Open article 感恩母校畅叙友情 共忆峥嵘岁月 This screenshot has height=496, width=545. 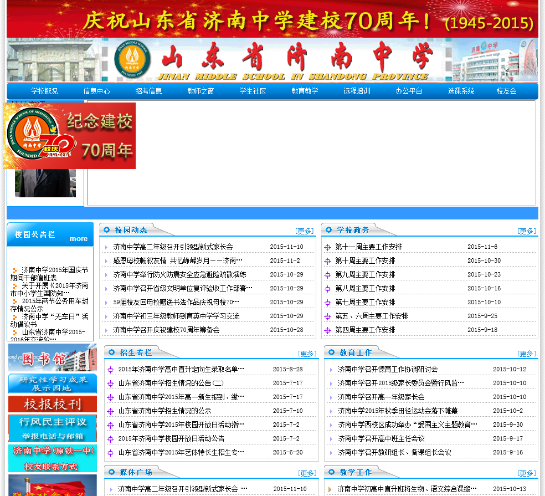tap(178, 261)
